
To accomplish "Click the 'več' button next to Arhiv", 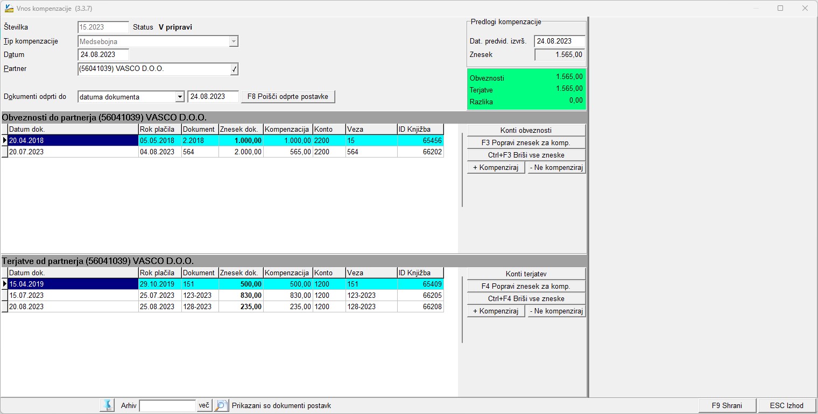I will pos(204,405).
